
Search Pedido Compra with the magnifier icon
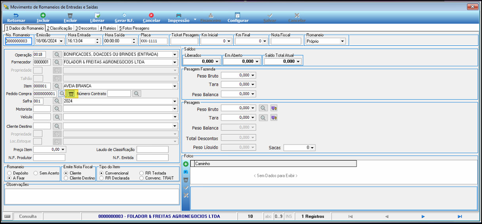[x=62, y=93]
